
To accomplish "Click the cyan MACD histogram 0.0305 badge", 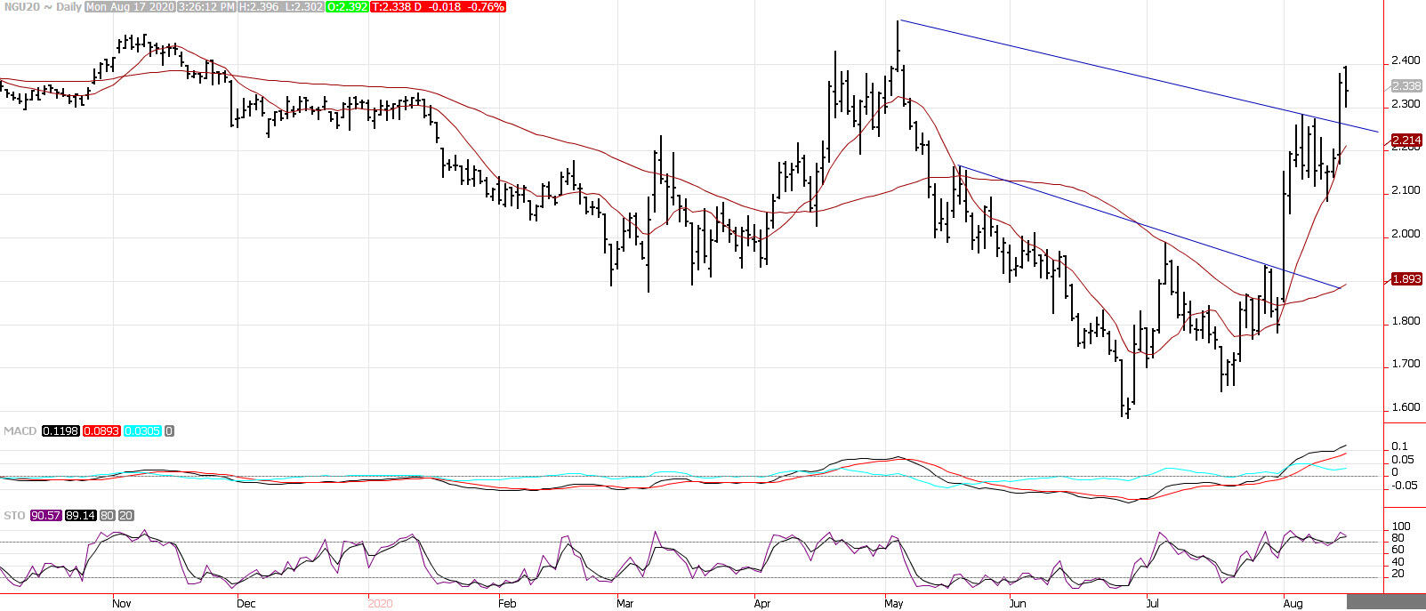I will pos(142,431).
